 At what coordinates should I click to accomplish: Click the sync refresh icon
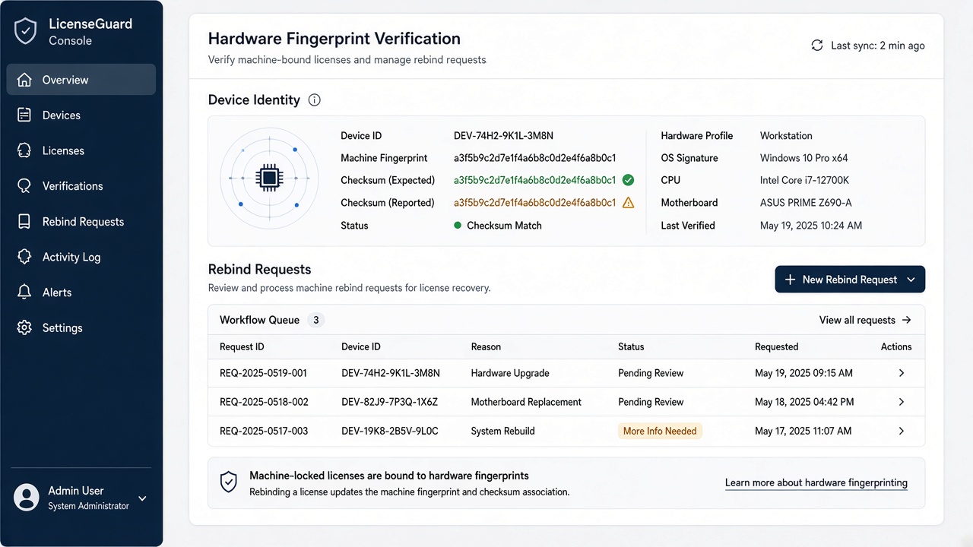817,46
